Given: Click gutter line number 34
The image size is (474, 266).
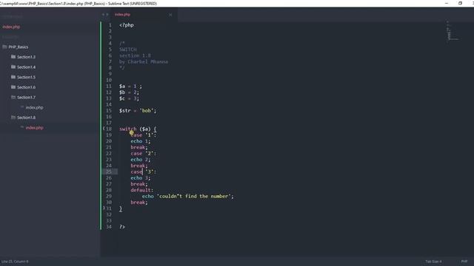Looking at the screenshot, I should point(109,227).
